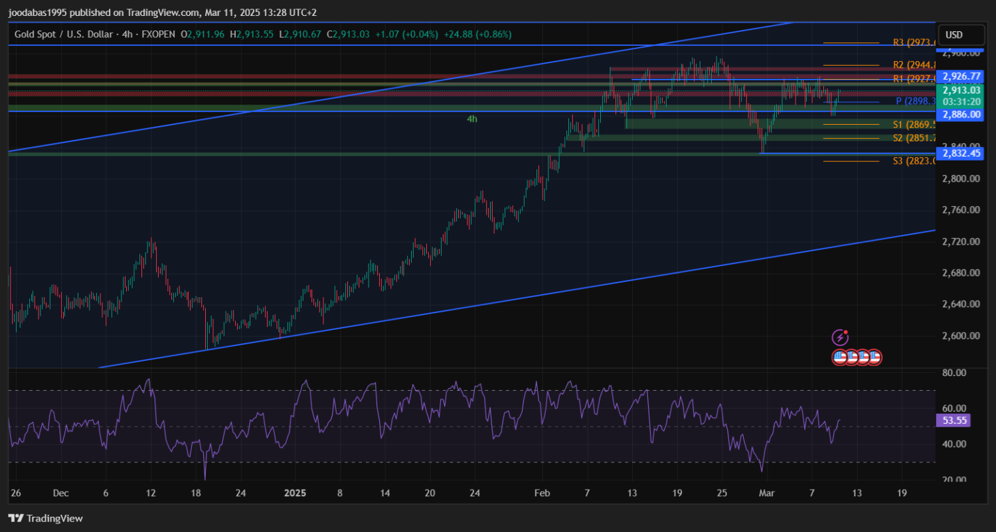Viewport: 996px width, 532px height.
Task: Click the S1 pivot support label
Action: click(x=914, y=124)
